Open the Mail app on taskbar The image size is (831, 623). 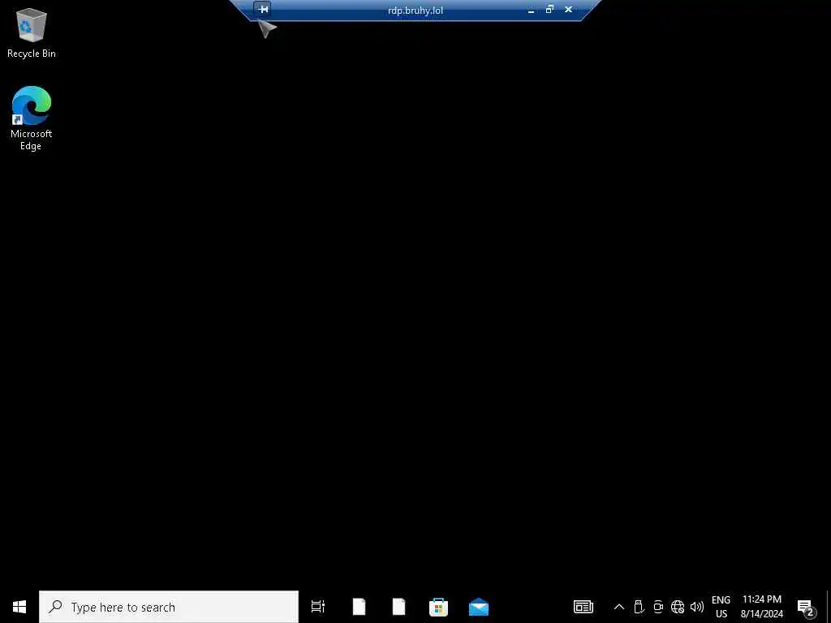pyautogui.click(x=479, y=607)
